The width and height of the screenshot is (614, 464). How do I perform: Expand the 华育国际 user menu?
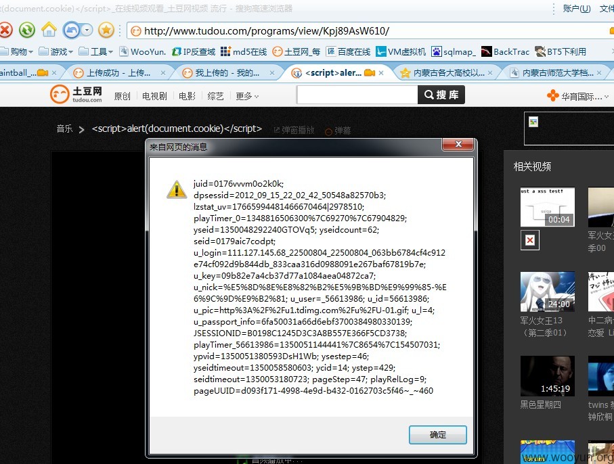point(578,96)
